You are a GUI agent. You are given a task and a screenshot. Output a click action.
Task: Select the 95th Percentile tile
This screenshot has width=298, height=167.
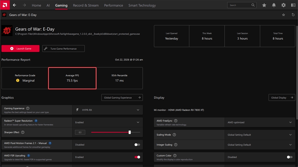(119, 78)
